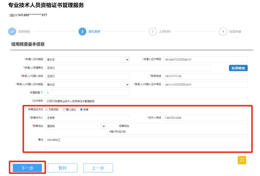This screenshot has height=176, width=260.
Task: Click the 上传材料 step label
Action: (x=164, y=31)
